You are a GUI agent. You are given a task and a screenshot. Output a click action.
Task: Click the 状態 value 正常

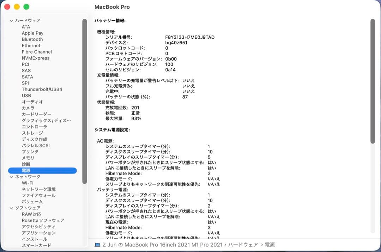pyautogui.click(x=135, y=113)
